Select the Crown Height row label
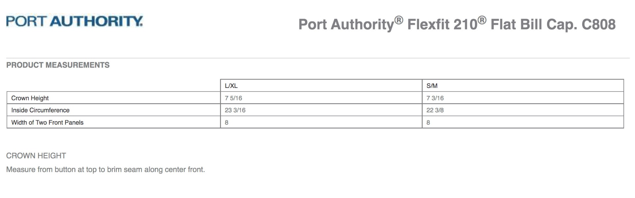 [30, 98]
